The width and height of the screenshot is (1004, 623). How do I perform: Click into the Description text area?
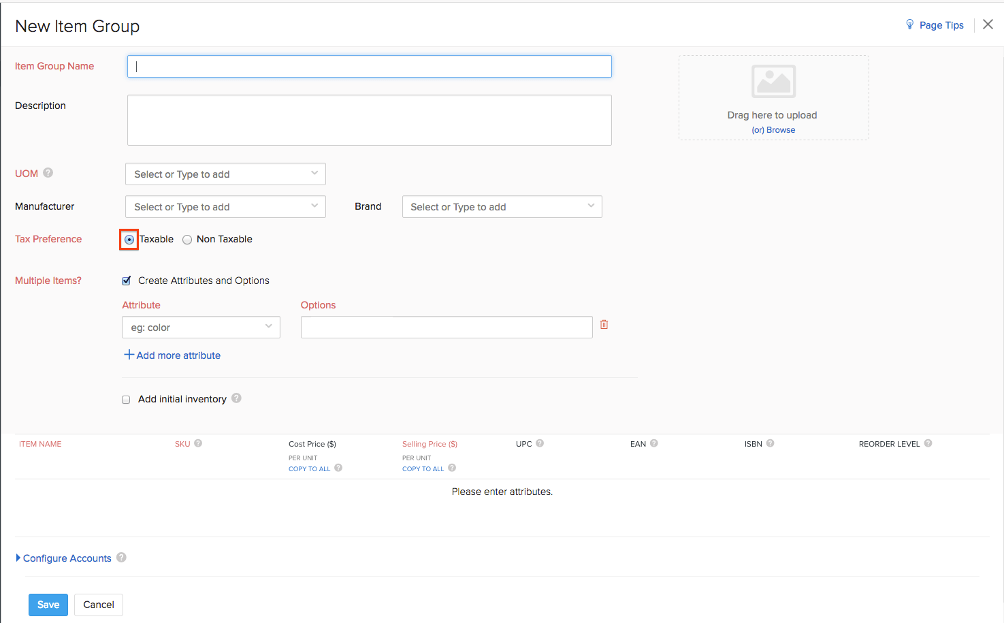click(x=369, y=121)
